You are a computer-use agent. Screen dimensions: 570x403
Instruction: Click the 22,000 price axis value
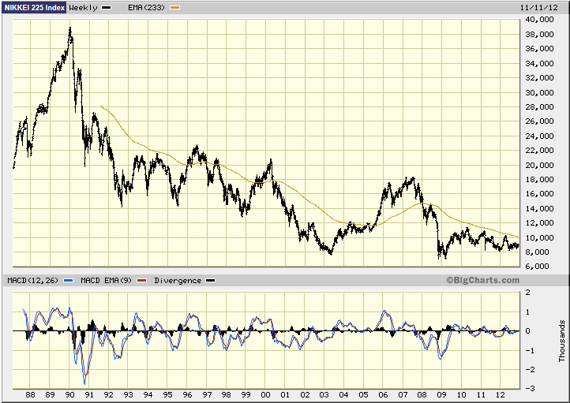tap(540, 151)
